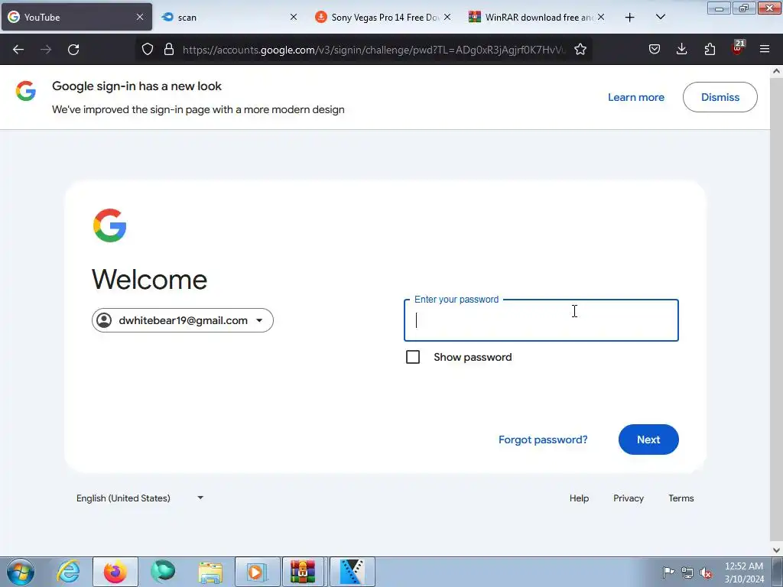This screenshot has height=587, width=783.
Task: Reload the current page
Action: point(73,50)
